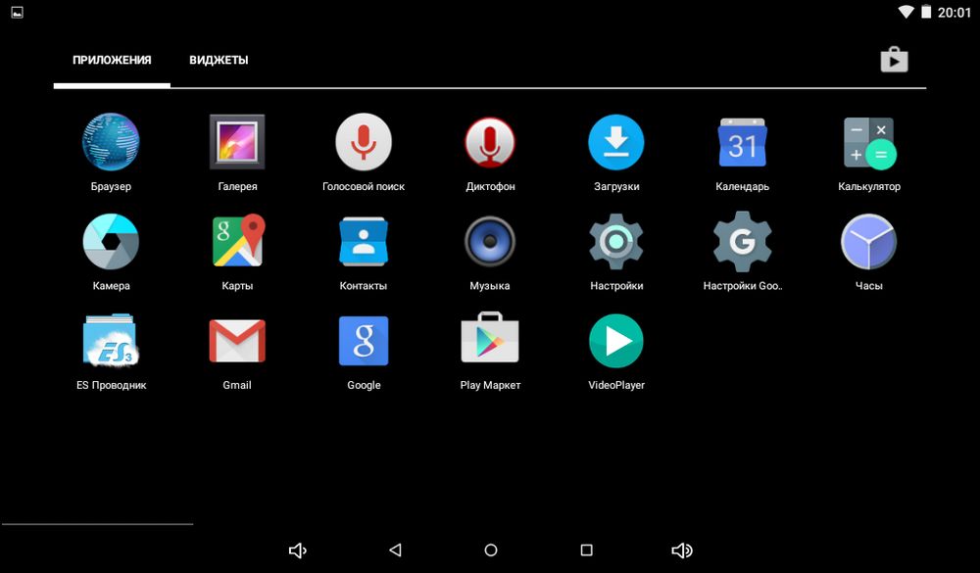Click the "Play Маркет" label
The image size is (980, 573).
click(x=491, y=385)
